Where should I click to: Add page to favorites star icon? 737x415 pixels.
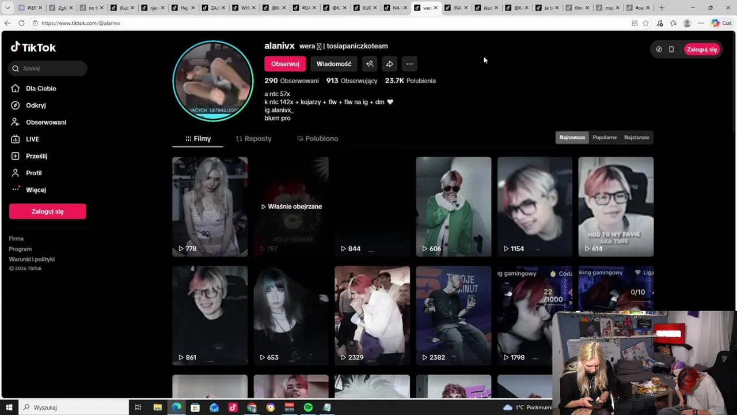point(646,23)
